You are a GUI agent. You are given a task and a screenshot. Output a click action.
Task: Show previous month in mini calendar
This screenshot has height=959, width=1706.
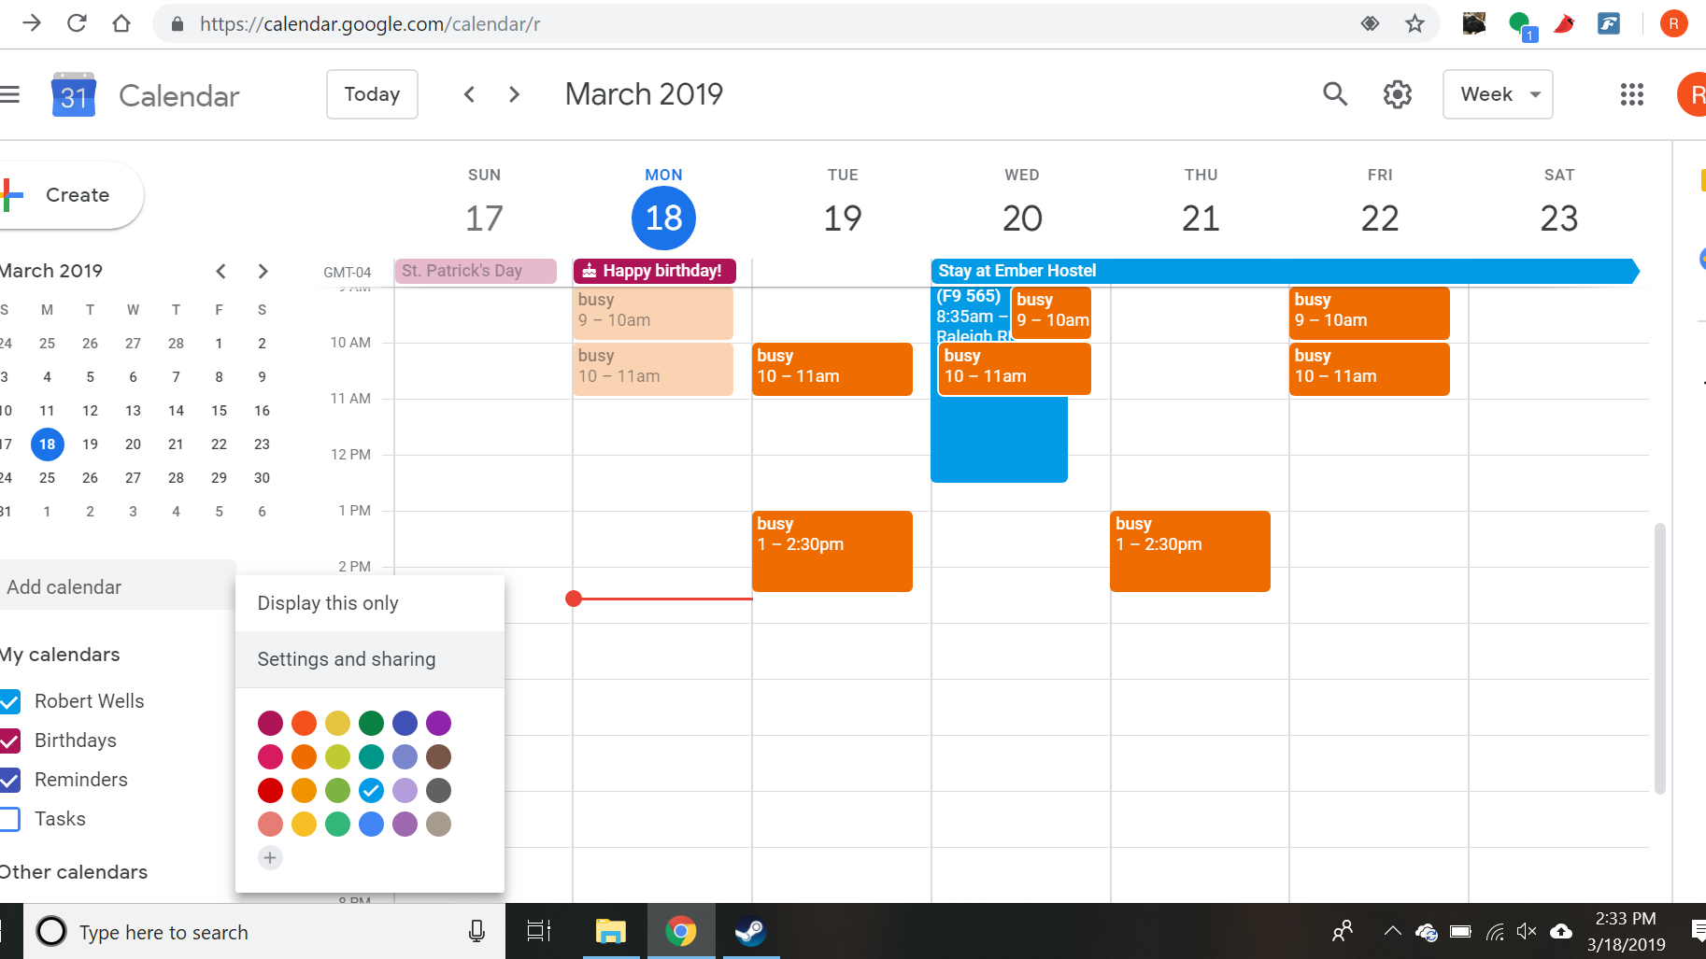point(220,271)
